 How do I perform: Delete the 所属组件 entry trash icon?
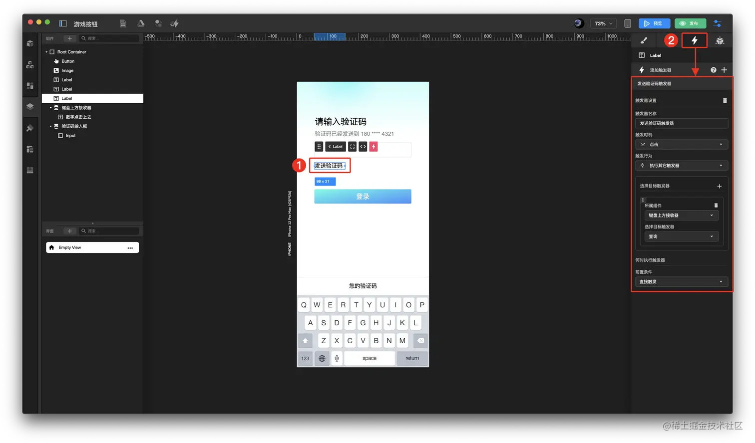click(716, 205)
